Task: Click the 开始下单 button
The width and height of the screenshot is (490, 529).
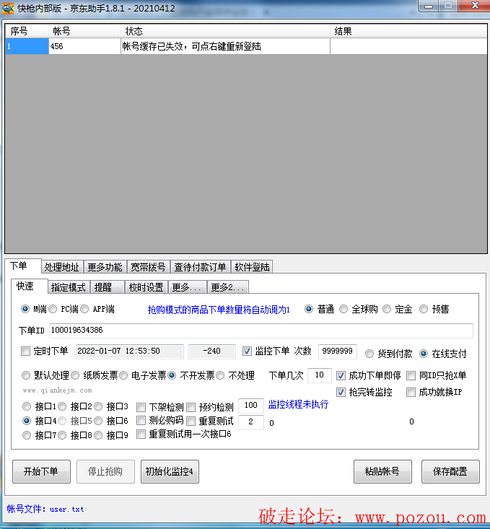Action: pyautogui.click(x=42, y=471)
